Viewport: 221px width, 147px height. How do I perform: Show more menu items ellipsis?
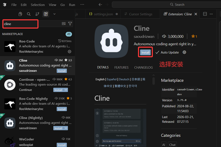82,4
